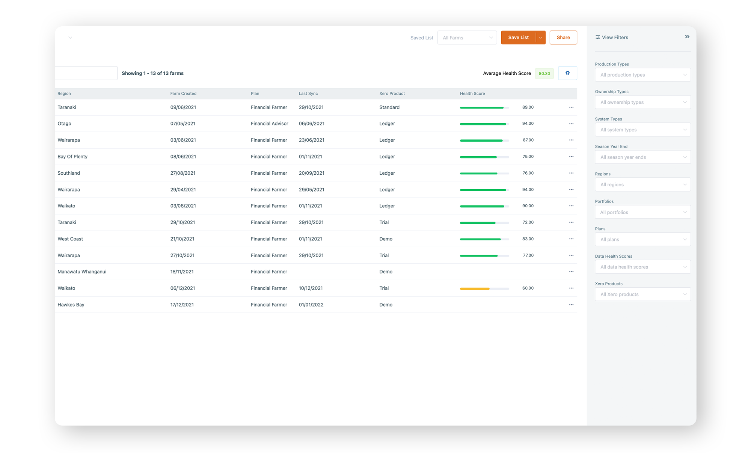Click the View Filters sliders icon

coord(597,37)
